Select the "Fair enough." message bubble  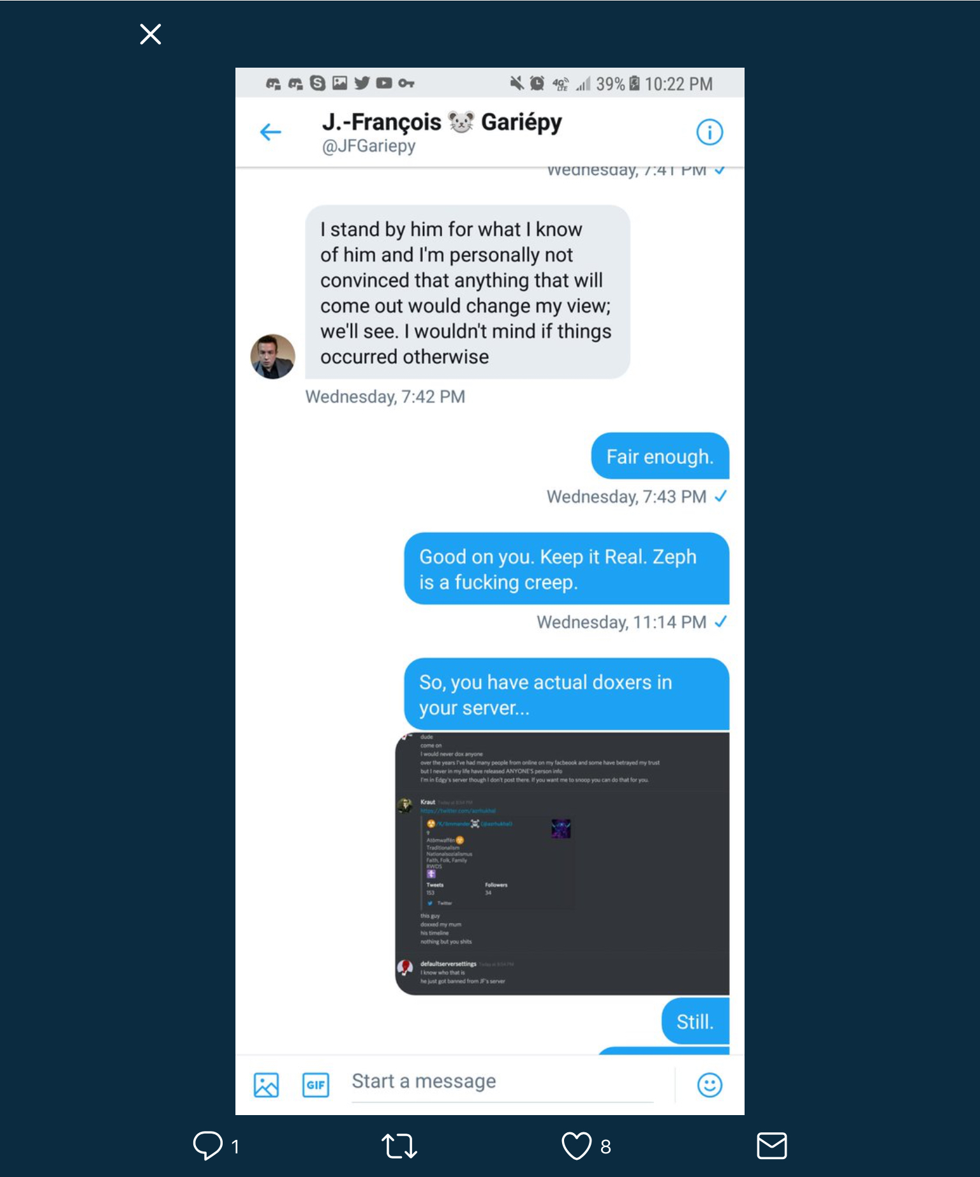(660, 456)
